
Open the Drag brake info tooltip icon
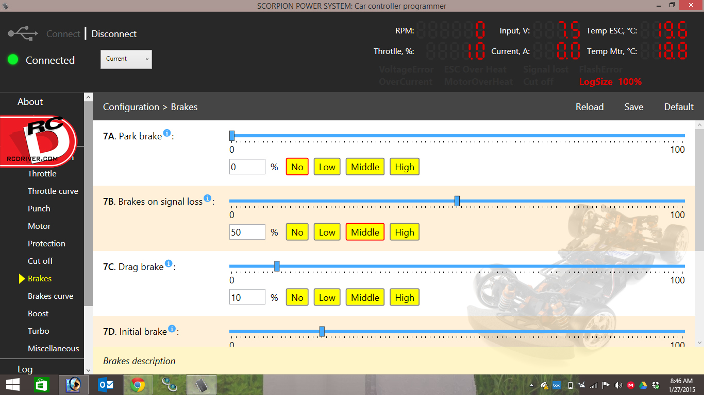pyautogui.click(x=168, y=264)
